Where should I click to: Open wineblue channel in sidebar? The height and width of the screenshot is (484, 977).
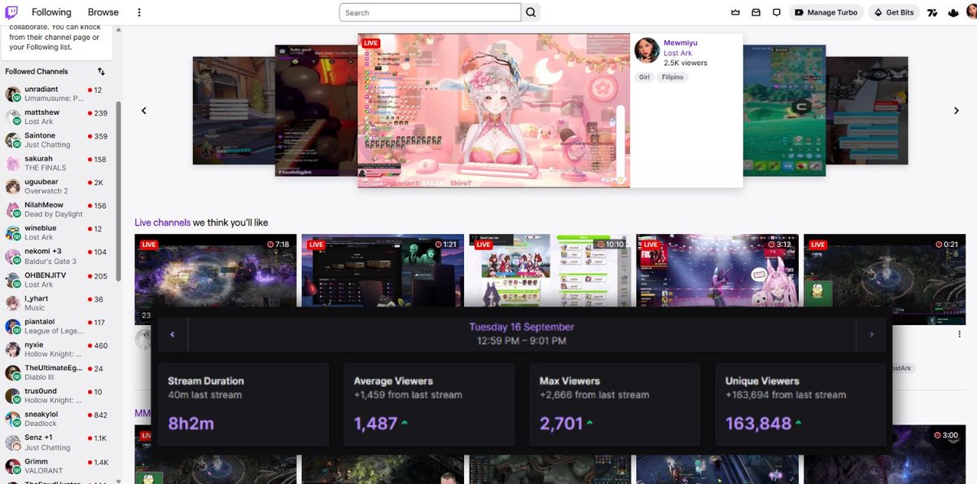(x=57, y=233)
